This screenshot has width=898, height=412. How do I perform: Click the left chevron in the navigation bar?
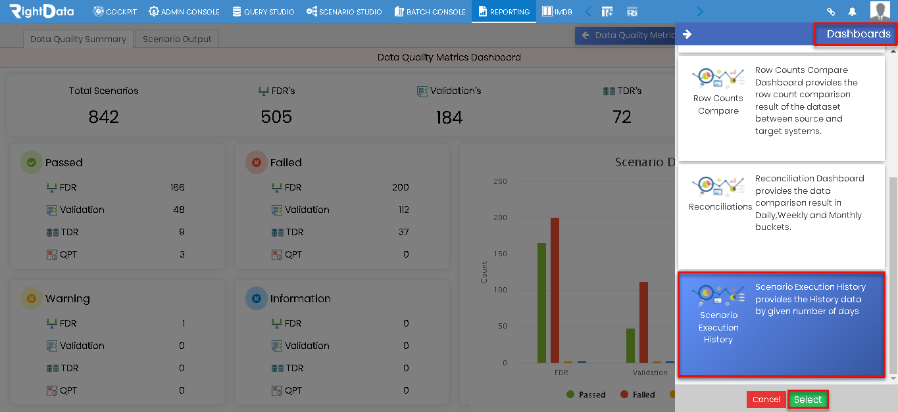[x=587, y=11]
